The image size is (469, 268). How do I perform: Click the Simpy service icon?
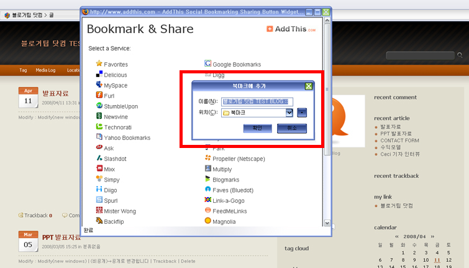pos(99,178)
